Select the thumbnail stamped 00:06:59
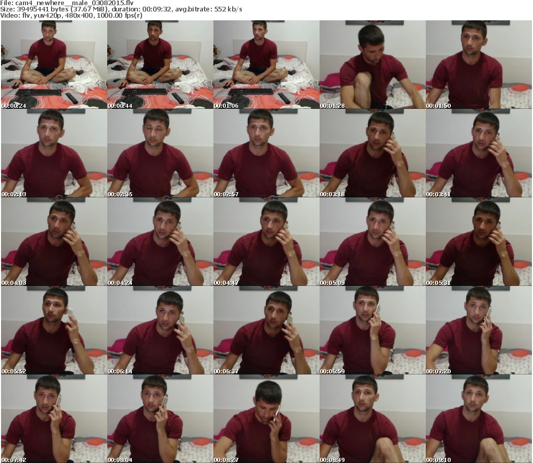This screenshot has height=463, width=533. (373, 330)
